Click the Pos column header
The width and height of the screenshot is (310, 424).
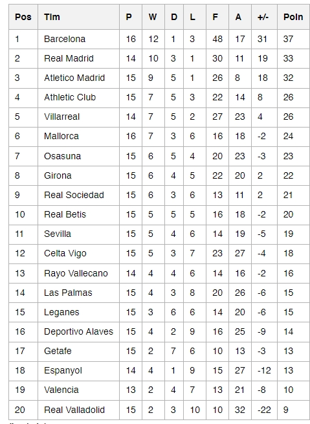click(x=23, y=17)
